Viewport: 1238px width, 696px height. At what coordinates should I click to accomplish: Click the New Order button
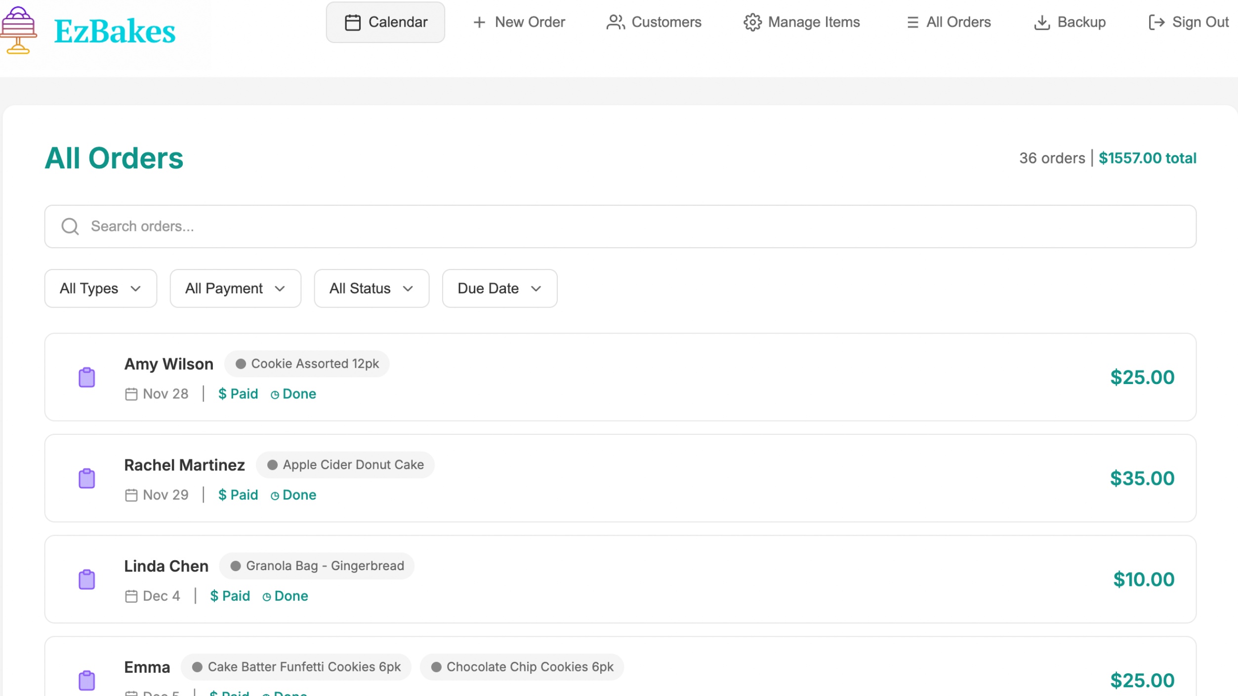pyautogui.click(x=519, y=22)
